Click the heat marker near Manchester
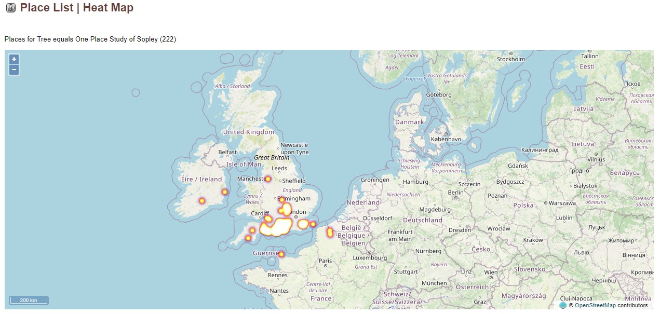 coord(267,179)
